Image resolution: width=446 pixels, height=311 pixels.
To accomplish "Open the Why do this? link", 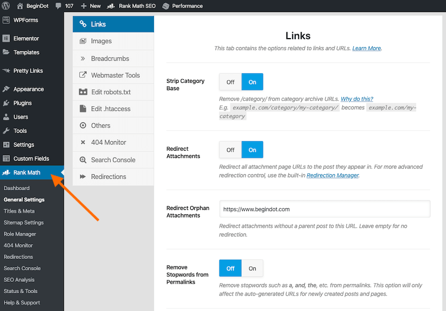I will point(357,99).
